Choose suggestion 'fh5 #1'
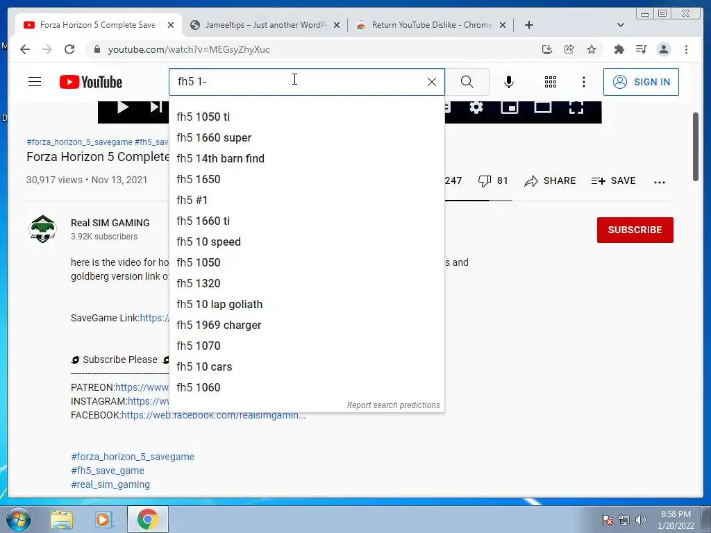 point(306,201)
